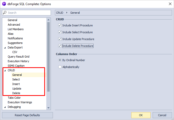
Task: Select the CRUD parent node
Action: (x=11, y=70)
